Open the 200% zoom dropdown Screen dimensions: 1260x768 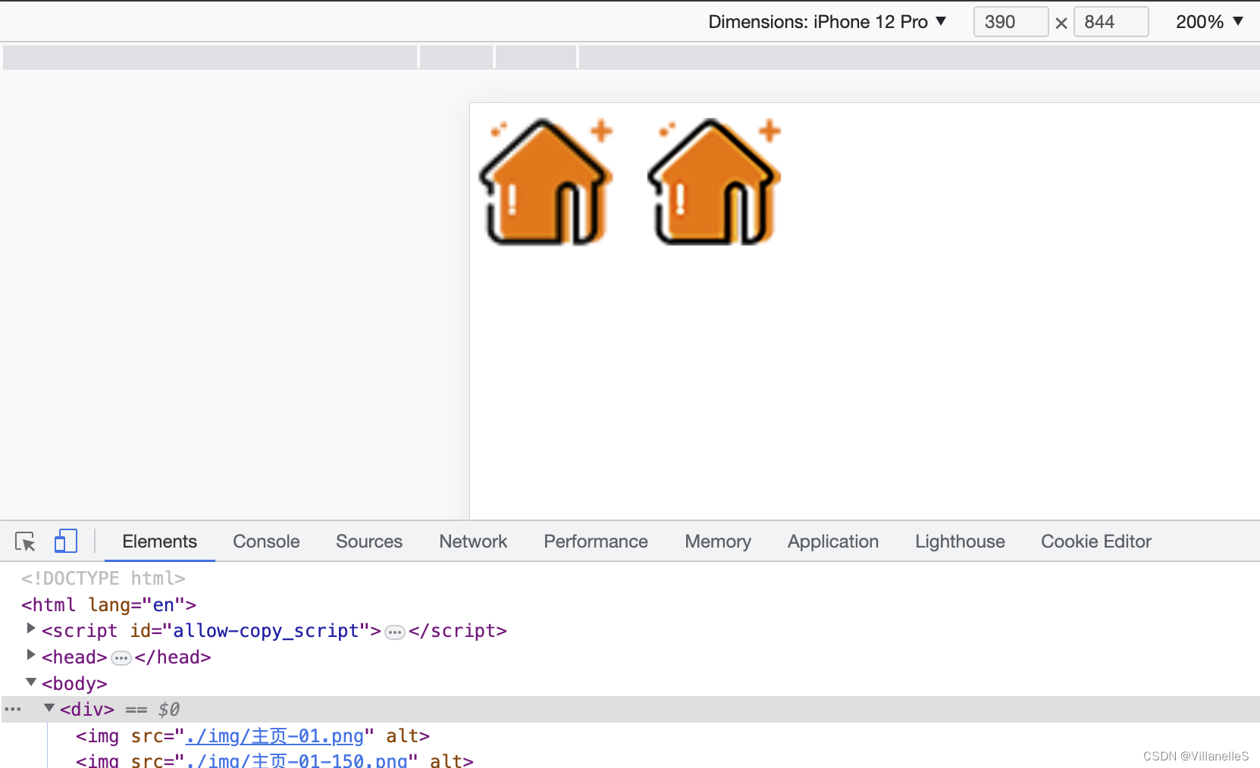click(x=1209, y=22)
